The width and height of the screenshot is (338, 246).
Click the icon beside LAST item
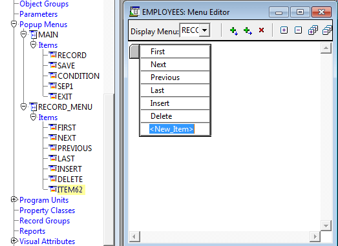tap(52, 159)
